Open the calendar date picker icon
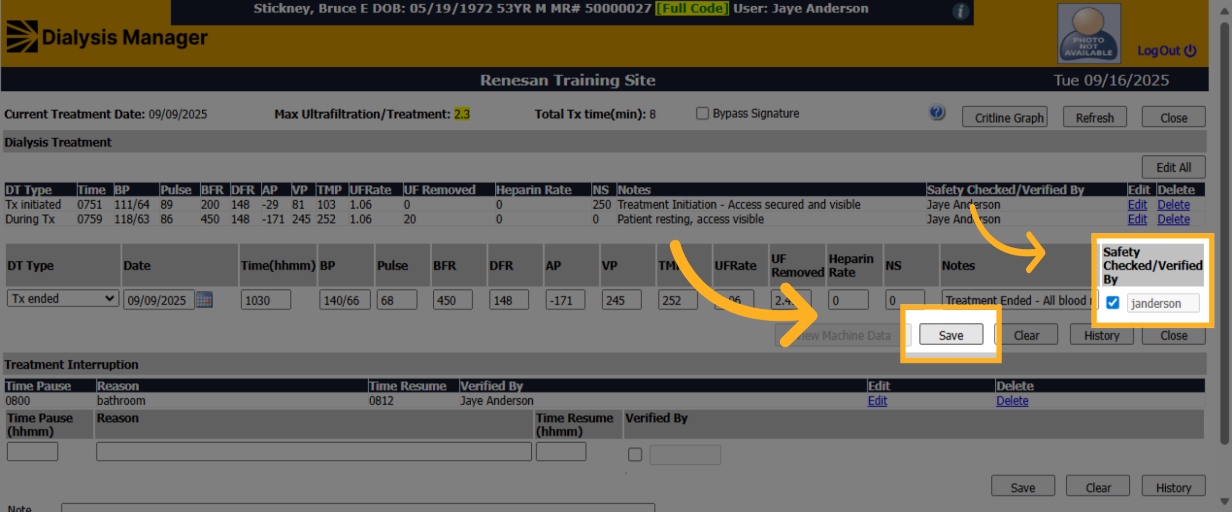Viewport: 1232px width, 512px height. pyautogui.click(x=204, y=300)
